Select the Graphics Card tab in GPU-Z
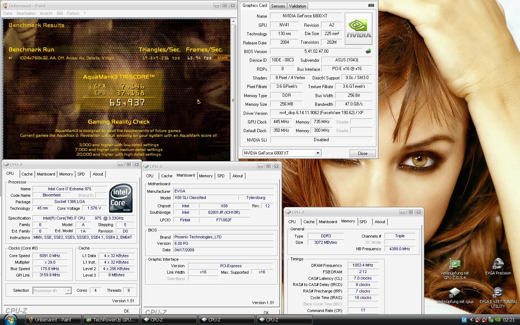Viewport: 520px width, 325px height. [x=255, y=5]
